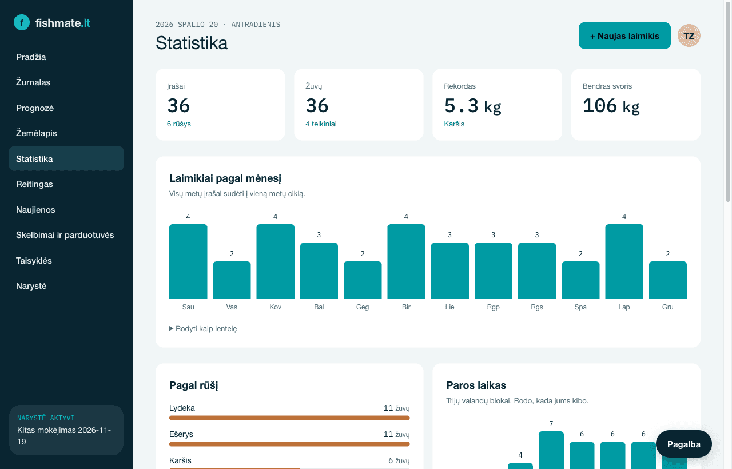732x469 pixels.
Task: Click the 6 rūšys link
Action: [179, 124]
